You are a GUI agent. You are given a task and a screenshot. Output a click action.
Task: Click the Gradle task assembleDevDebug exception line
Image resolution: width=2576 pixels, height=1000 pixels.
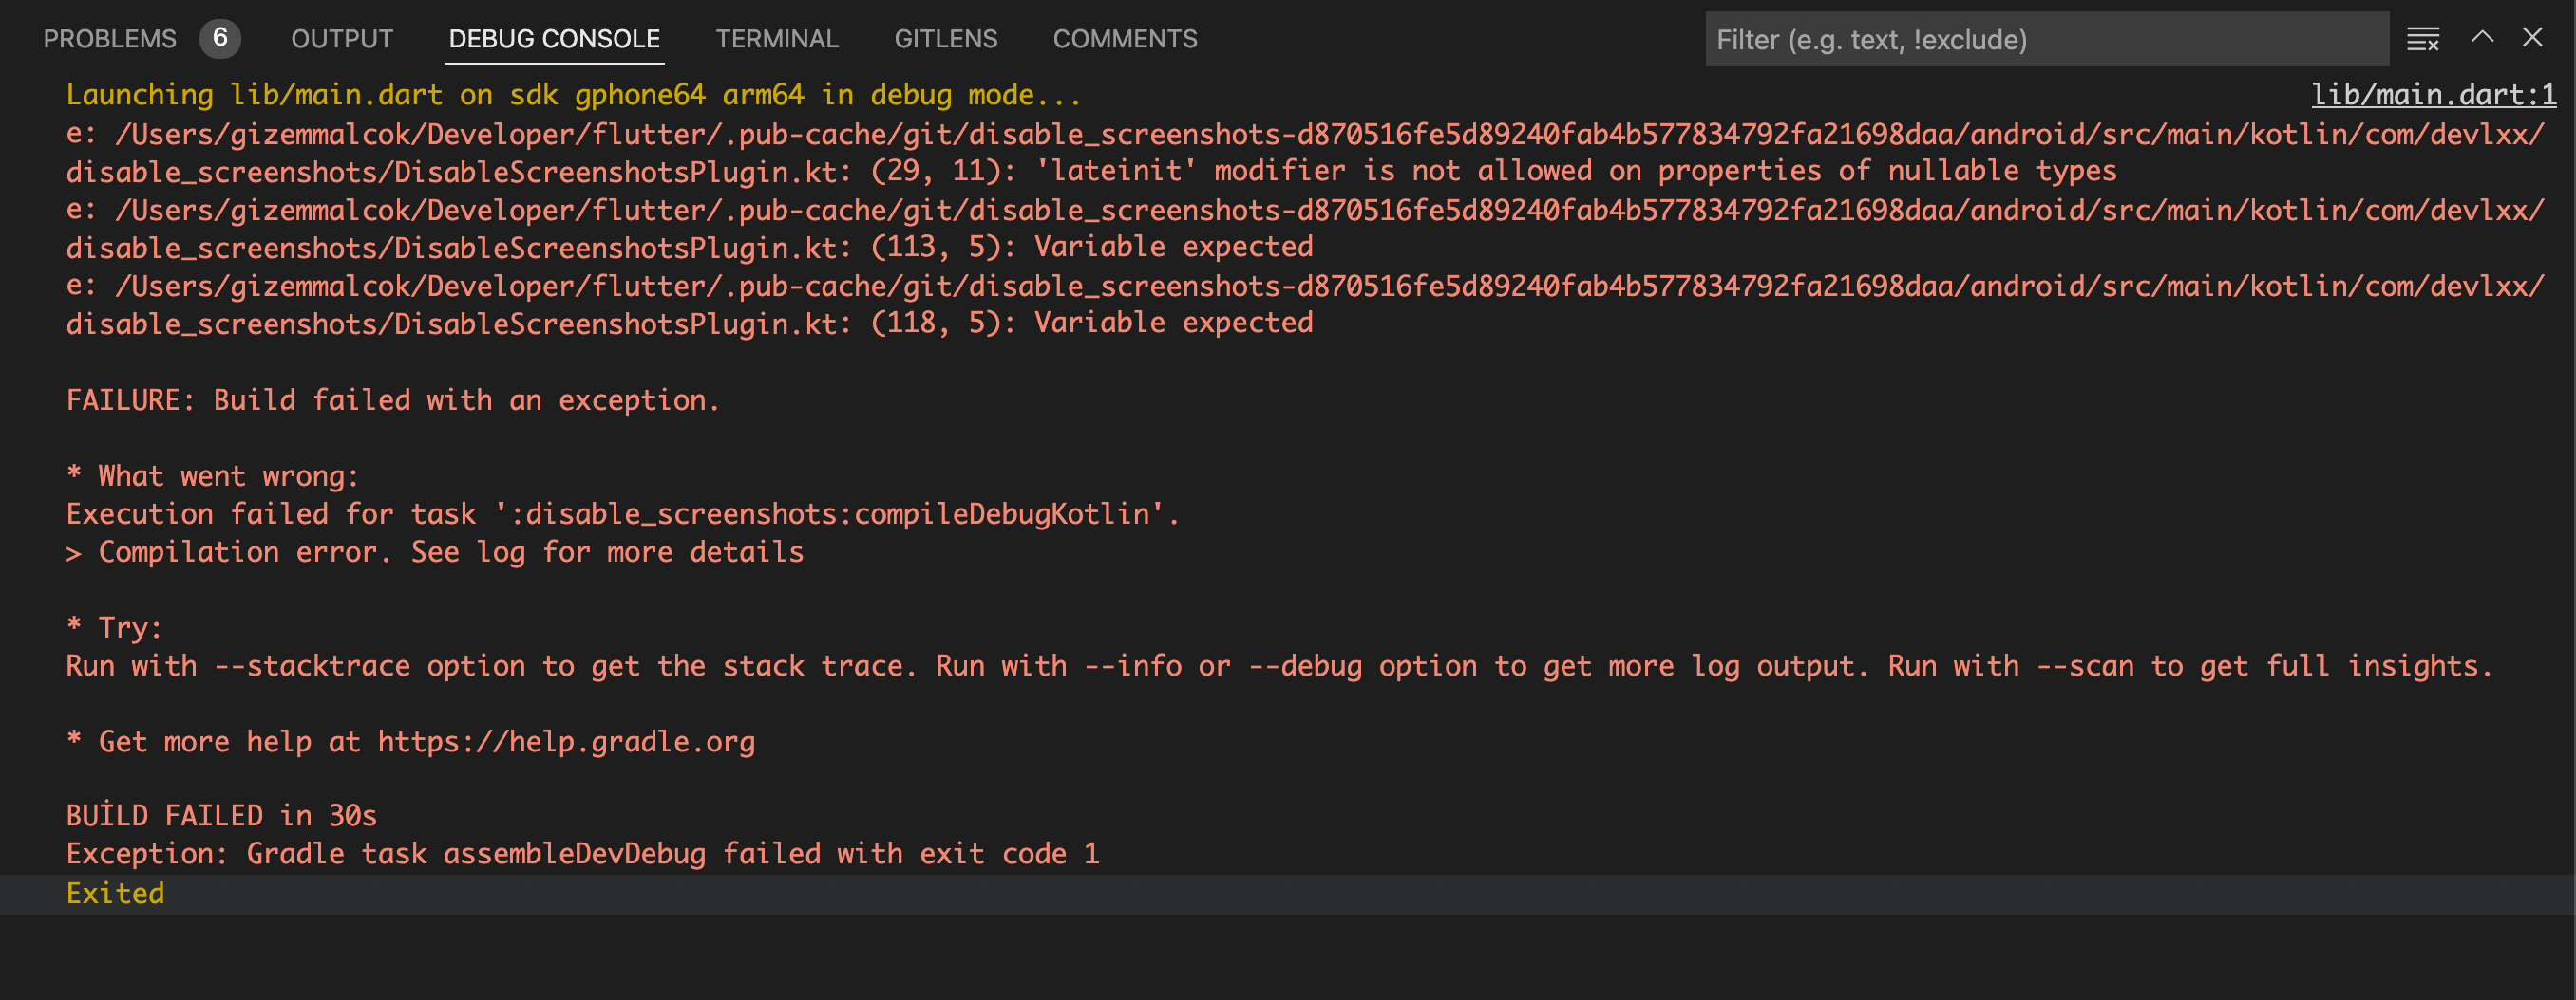click(x=583, y=854)
